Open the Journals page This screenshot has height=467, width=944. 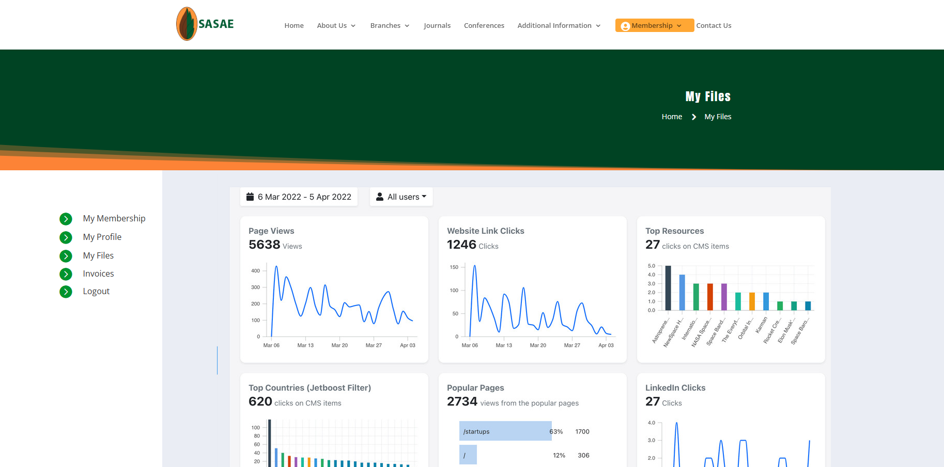pyautogui.click(x=437, y=25)
